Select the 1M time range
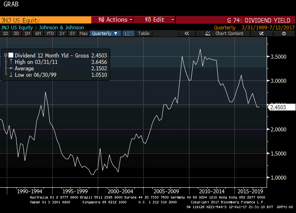The height and width of the screenshot is (213, 296). click(27, 33)
